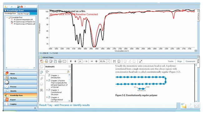This screenshot has width=203, height=114.
Task: Open bookmarks options dropdown menu
Action: pos(47,72)
